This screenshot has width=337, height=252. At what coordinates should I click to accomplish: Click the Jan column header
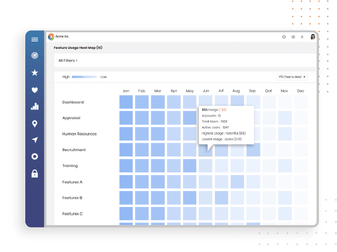(x=126, y=91)
